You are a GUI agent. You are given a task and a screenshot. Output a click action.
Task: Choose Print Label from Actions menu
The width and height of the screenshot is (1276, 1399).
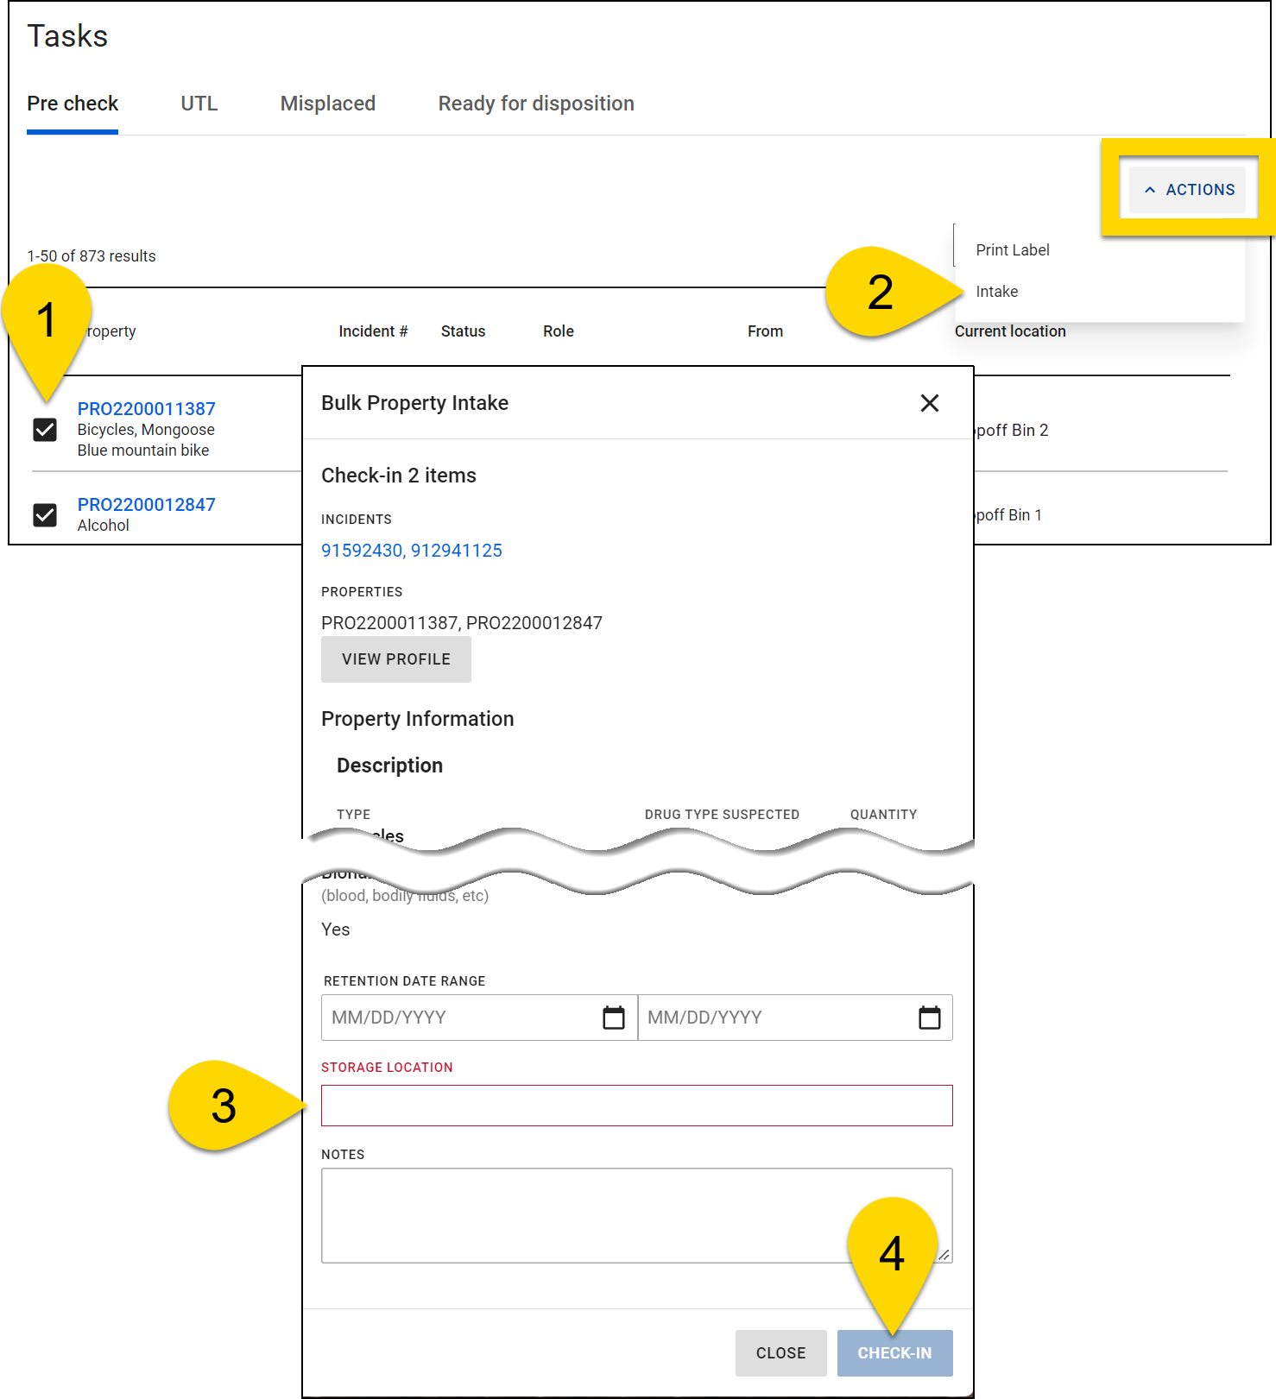pyautogui.click(x=1013, y=250)
